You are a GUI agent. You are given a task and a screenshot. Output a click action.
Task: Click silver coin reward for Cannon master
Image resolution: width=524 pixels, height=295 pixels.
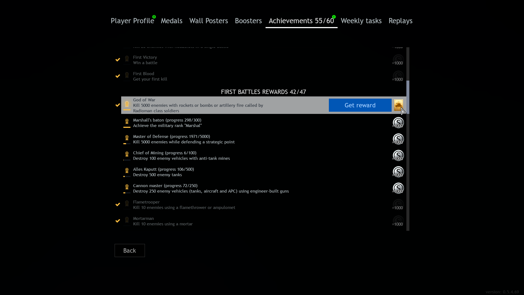(x=398, y=188)
